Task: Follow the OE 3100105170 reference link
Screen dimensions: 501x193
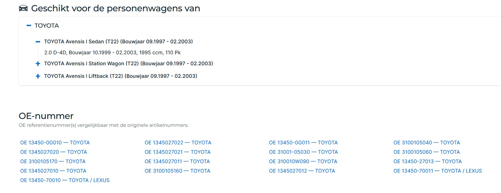Action: [x=53, y=162]
